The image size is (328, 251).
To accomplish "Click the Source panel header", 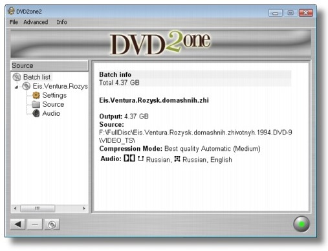I will pyautogui.click(x=50, y=65).
